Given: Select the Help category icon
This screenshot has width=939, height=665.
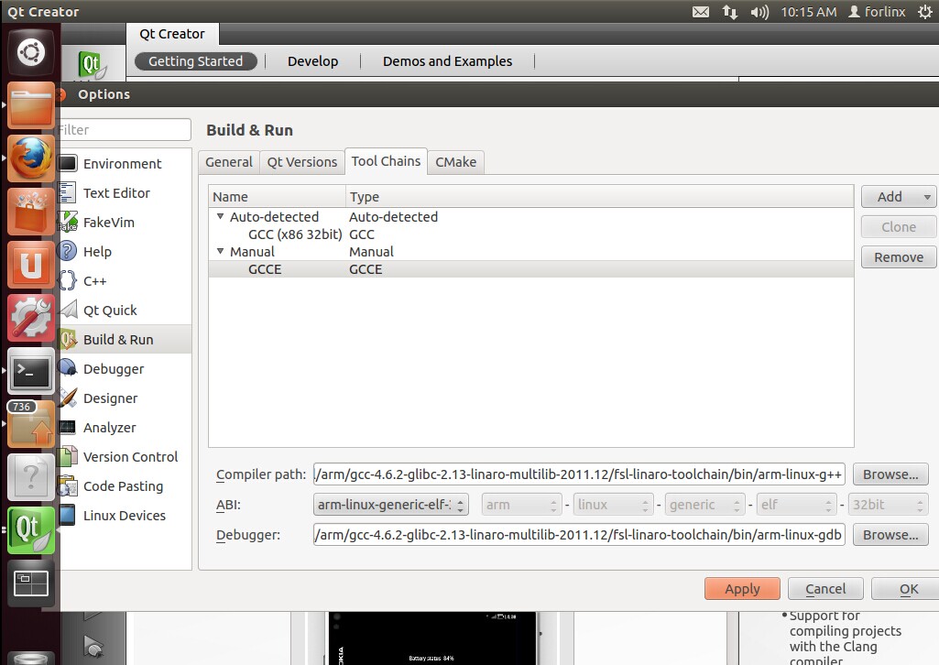Looking at the screenshot, I should (68, 251).
